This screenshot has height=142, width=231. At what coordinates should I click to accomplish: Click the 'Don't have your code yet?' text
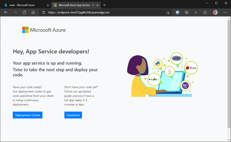click(81, 87)
